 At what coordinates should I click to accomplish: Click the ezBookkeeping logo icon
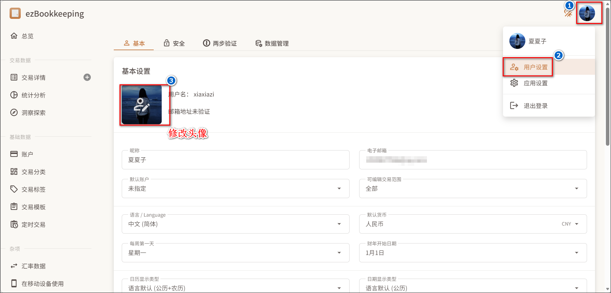pos(15,13)
